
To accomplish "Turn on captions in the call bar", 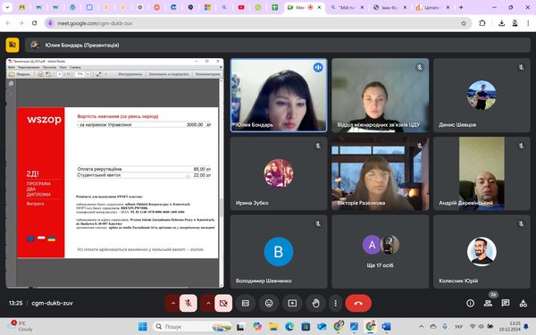I will [x=246, y=303].
